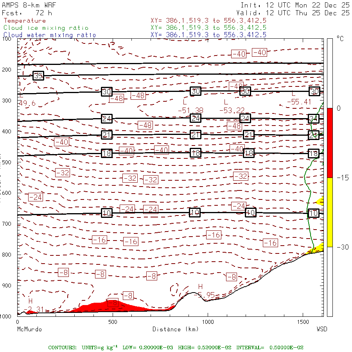Click the 'Distance (km)' axis title

point(176,329)
